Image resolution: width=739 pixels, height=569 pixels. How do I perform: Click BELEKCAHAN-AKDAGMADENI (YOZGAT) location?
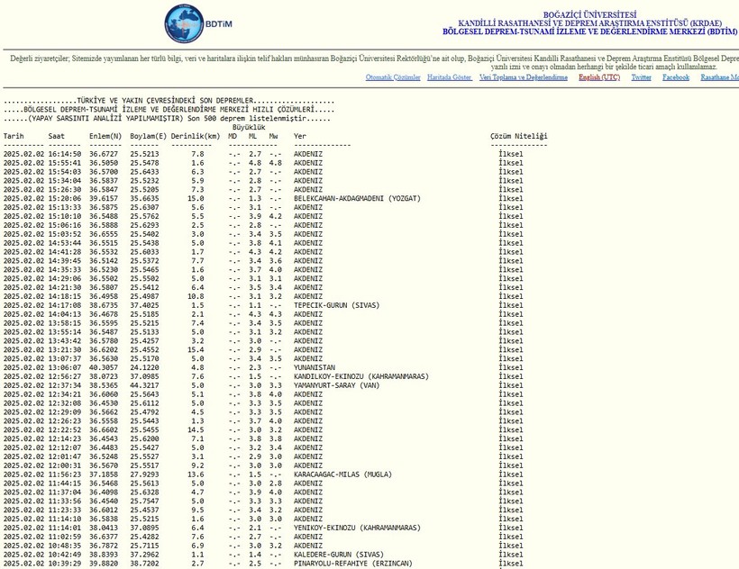pyautogui.click(x=357, y=198)
